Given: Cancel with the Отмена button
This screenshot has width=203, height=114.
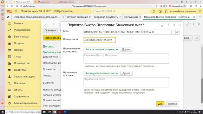Looking at the screenshot, I should point(173,104).
